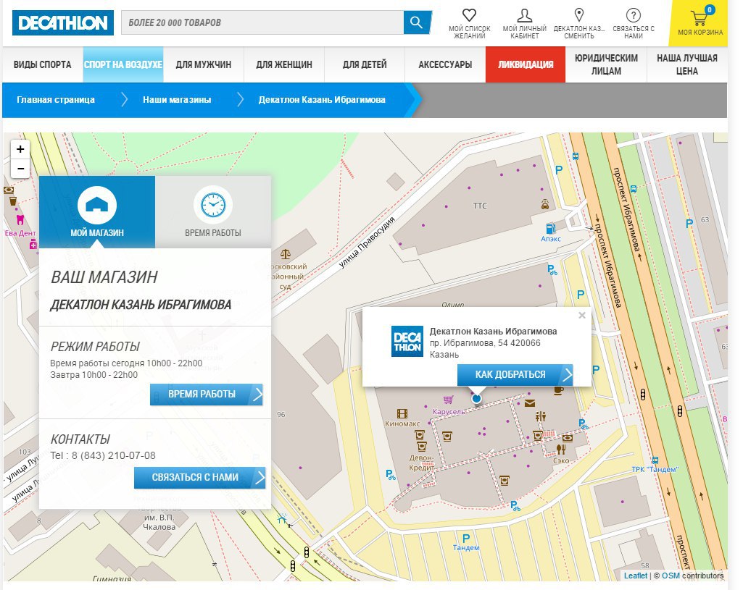Image resolution: width=743 pixels, height=590 pixels.
Task: Open the Виды спорта menu
Action: pos(43,65)
